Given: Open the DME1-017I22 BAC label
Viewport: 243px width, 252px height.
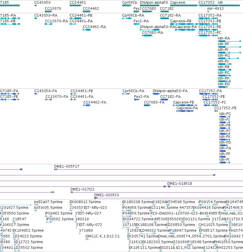Looking at the screenshot, I should pos(83,189).
